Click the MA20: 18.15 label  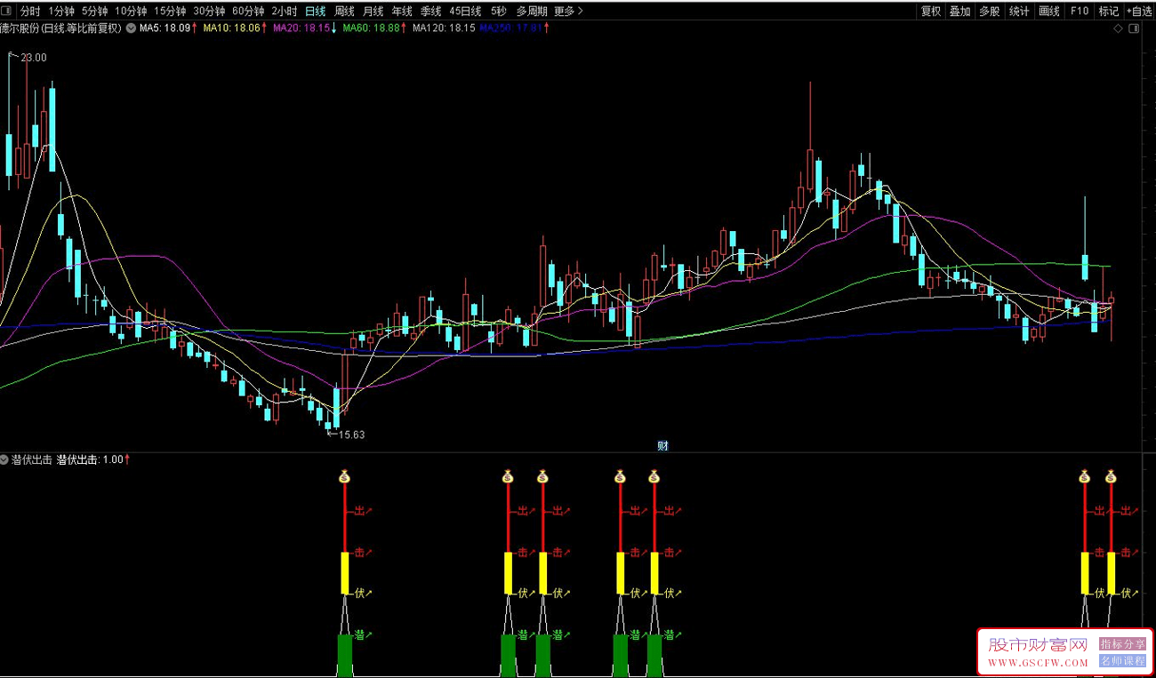click(301, 28)
